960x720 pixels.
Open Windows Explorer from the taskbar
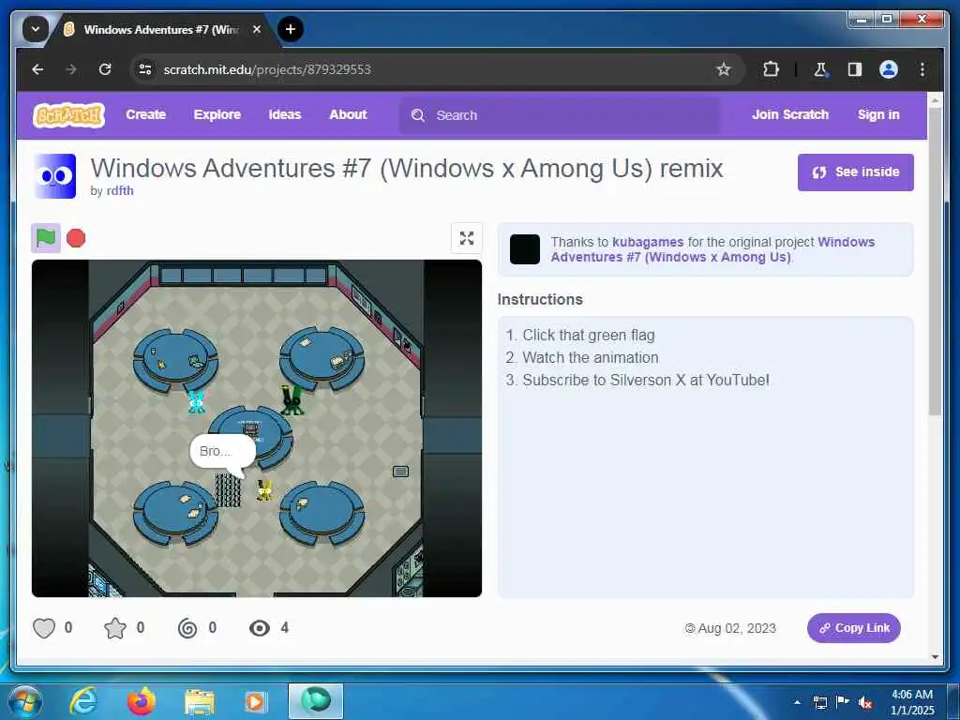point(200,702)
